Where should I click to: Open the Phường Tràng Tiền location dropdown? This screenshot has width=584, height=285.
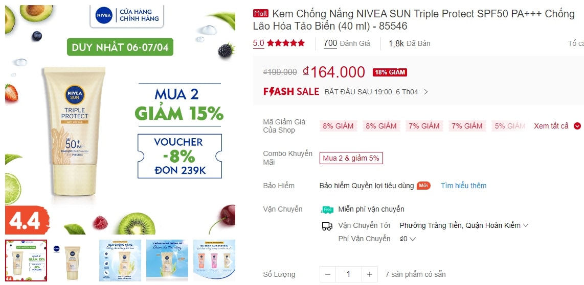click(464, 225)
